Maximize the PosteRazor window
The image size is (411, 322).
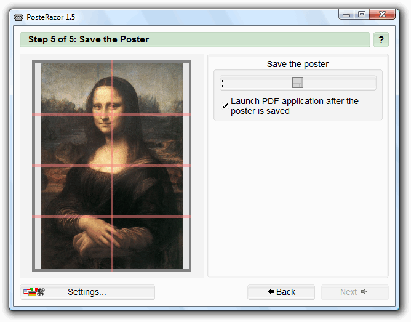362,14
